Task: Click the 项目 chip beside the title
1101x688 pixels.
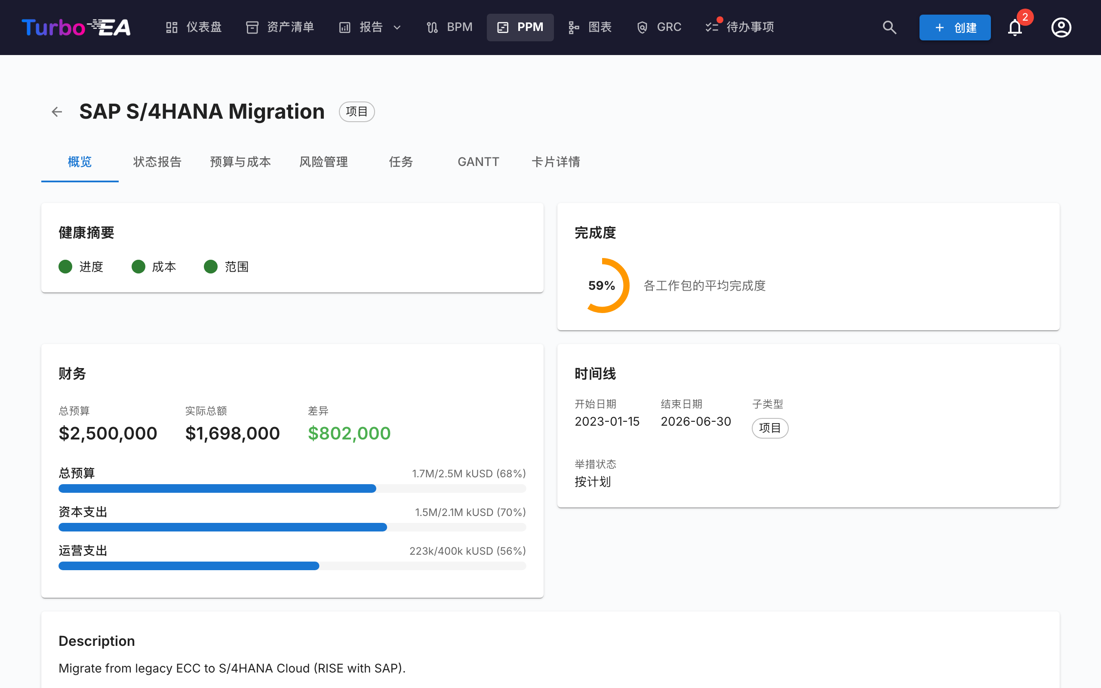Action: point(357,111)
